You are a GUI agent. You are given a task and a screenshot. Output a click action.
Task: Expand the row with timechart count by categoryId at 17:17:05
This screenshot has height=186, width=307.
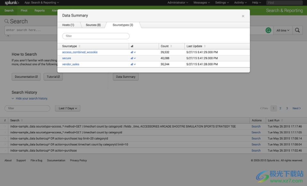tap(5, 132)
